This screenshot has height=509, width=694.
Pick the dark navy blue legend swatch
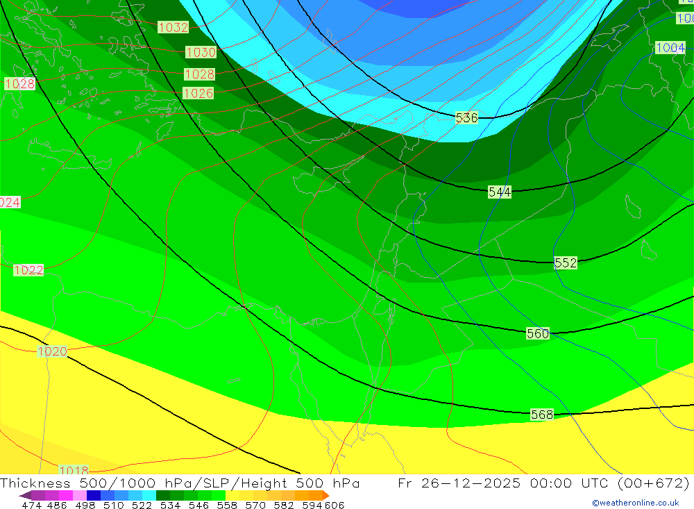pyautogui.click(x=94, y=495)
